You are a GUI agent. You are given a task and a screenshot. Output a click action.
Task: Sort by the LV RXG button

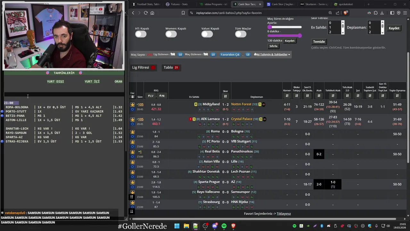[151, 96]
